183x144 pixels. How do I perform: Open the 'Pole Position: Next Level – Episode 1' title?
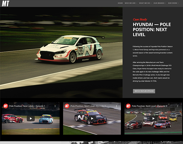27,106
